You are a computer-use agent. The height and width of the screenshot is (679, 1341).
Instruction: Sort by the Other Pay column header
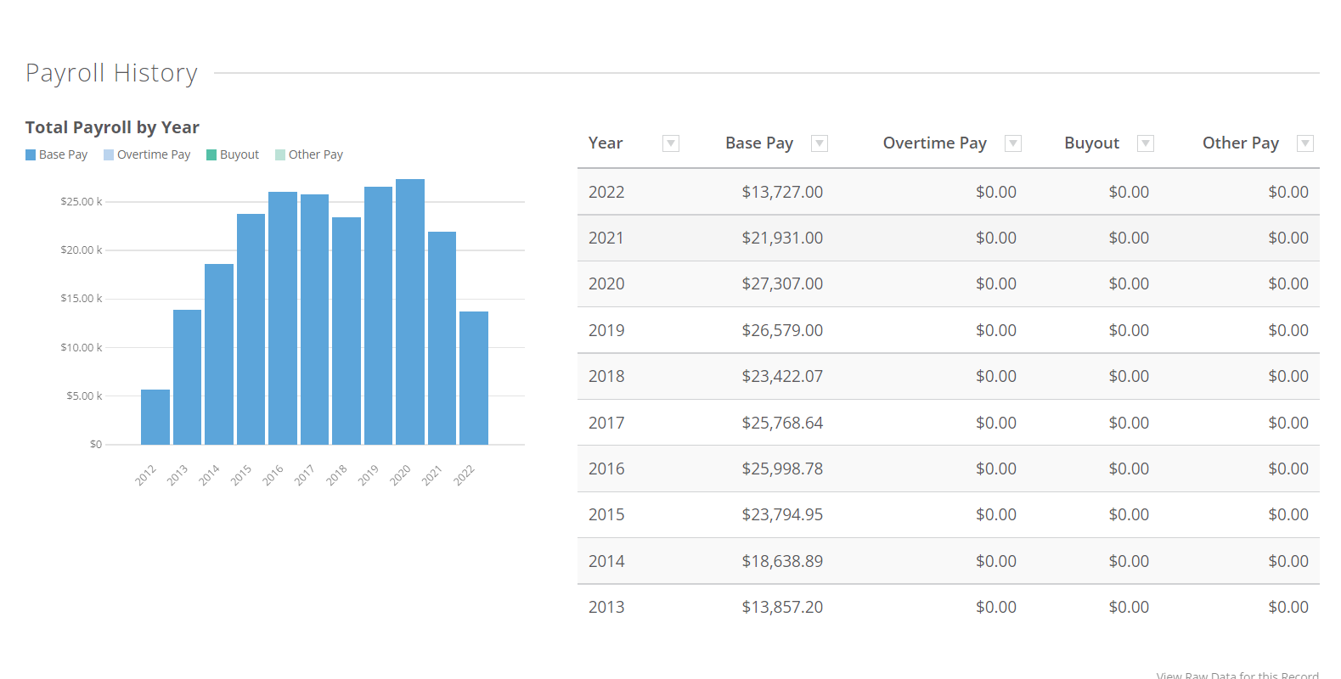point(1241,143)
